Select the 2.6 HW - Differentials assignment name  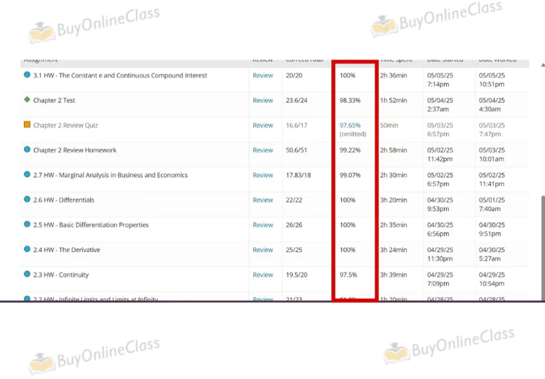[x=64, y=200]
